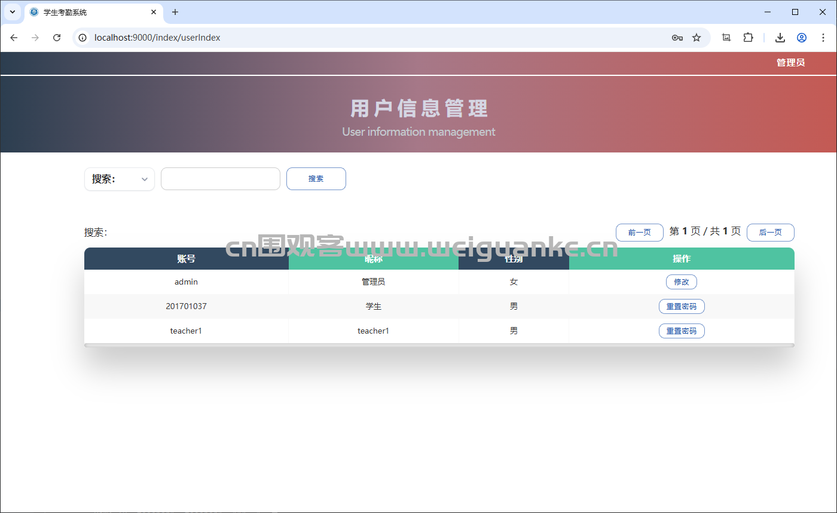Viewport: 837px width, 513px height.
Task: Click the 管理员 user menu in header
Action: pos(790,63)
